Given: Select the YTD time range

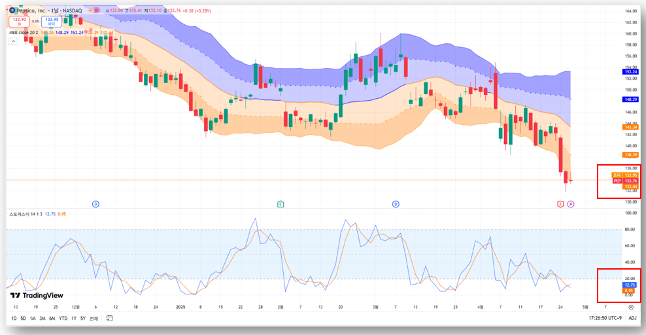Looking at the screenshot, I should coord(63,319).
